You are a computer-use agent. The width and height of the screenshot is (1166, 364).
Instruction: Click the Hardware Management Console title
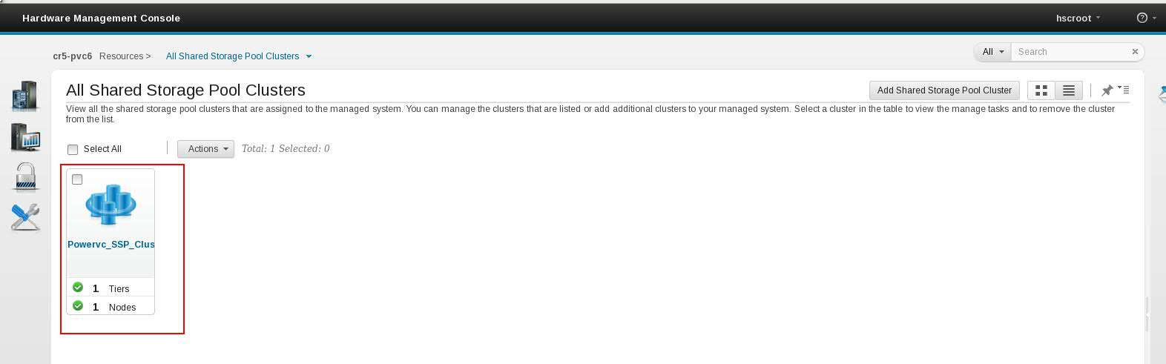click(101, 18)
